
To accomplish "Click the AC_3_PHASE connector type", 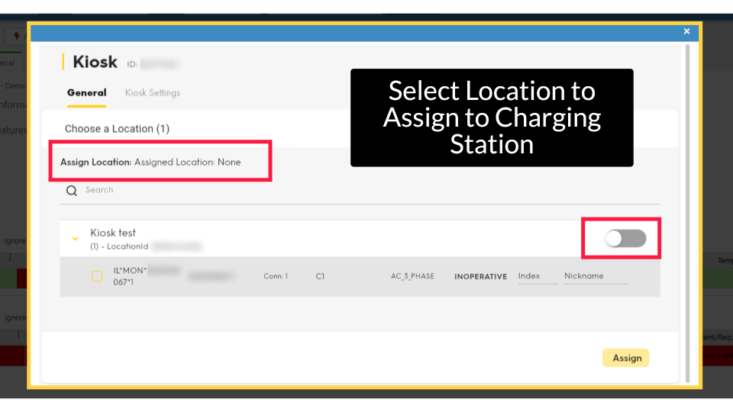I will click(x=412, y=276).
